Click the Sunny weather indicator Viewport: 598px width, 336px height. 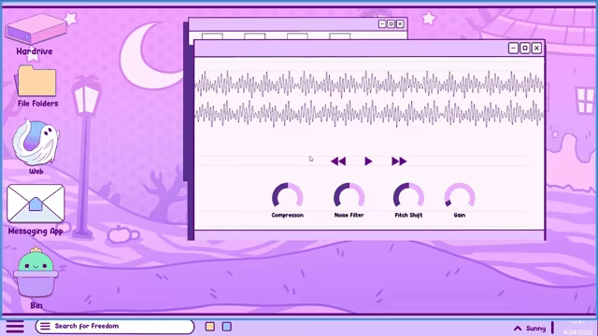[x=535, y=328]
